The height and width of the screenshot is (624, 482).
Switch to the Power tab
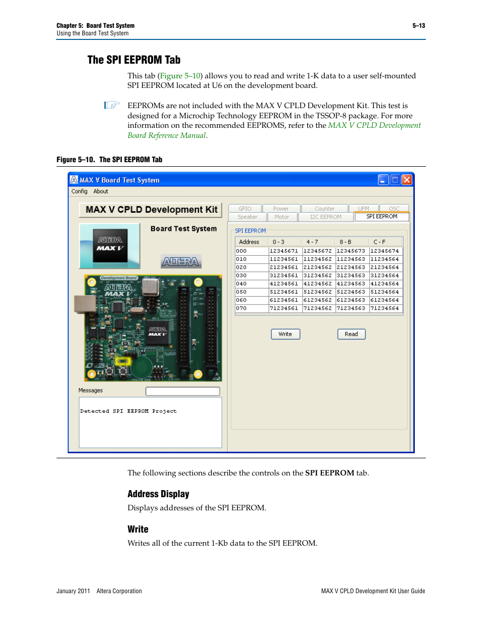[x=281, y=209]
